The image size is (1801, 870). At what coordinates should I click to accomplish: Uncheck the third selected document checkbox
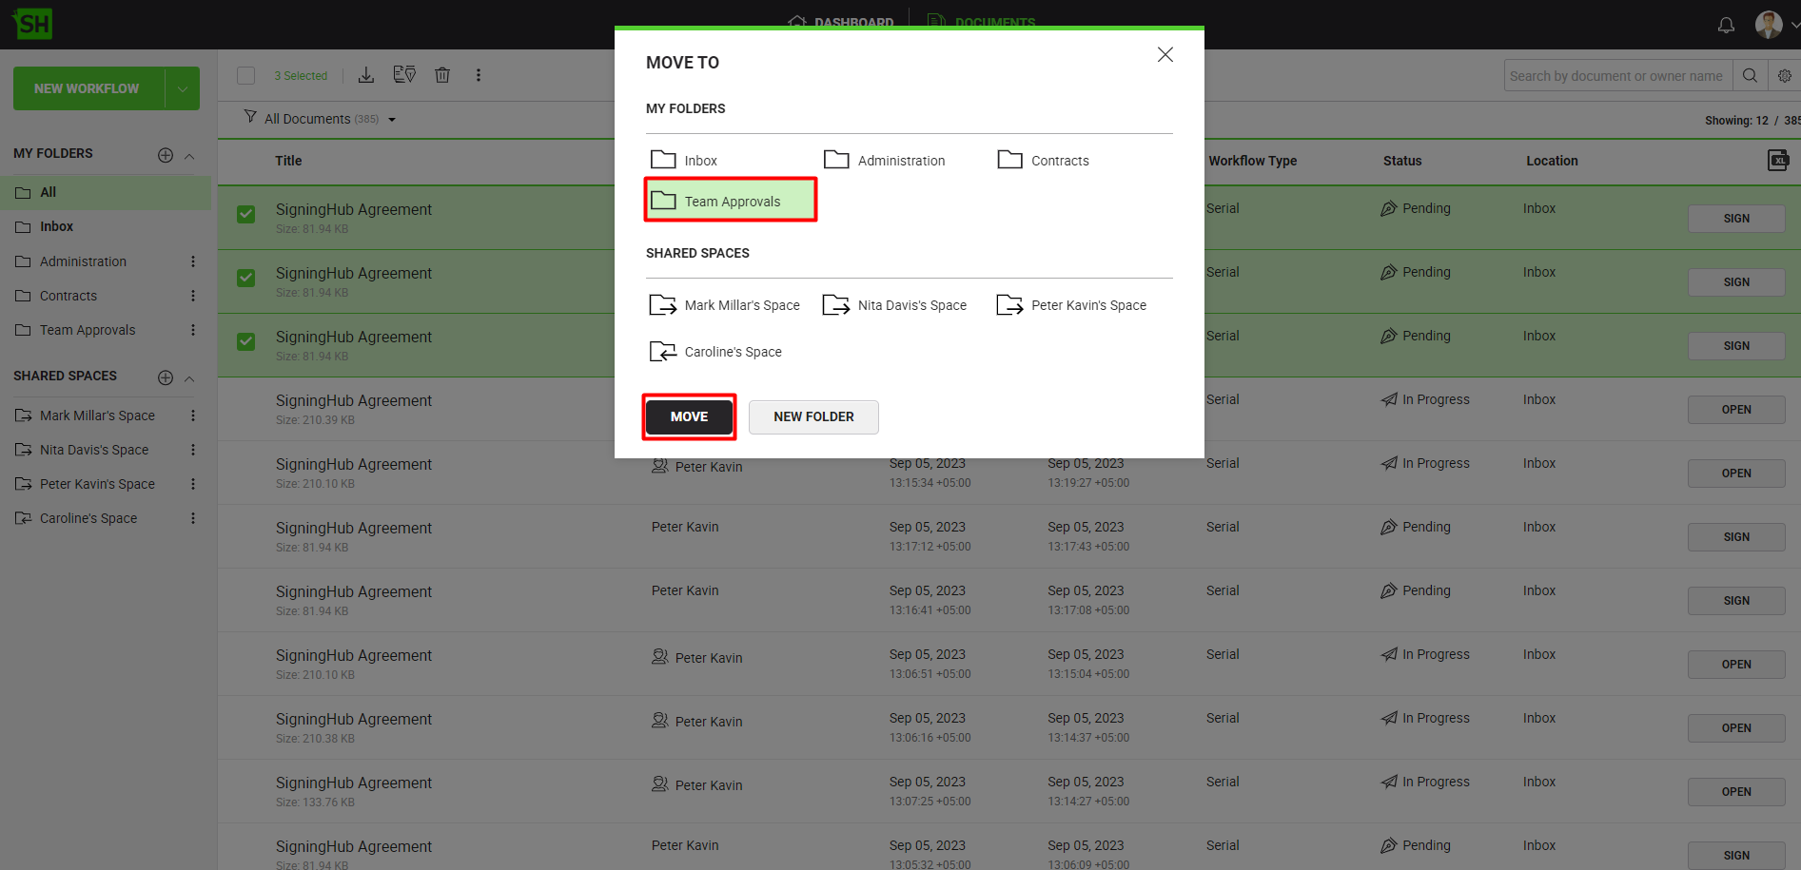[x=246, y=341]
